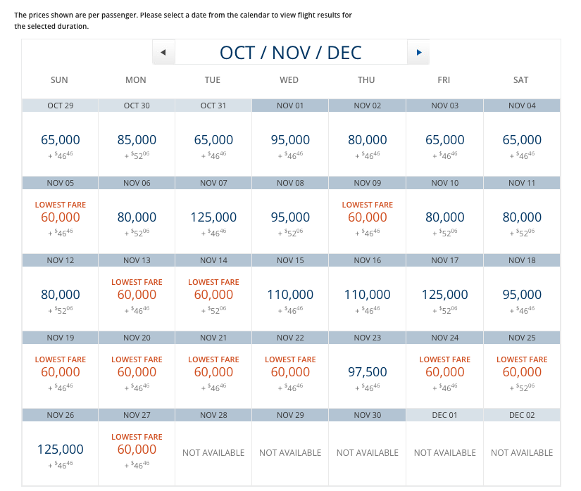This screenshot has width=581, height=491.
Task: Choose Nov 17 fare of 125,000 miles
Action: click(x=444, y=295)
